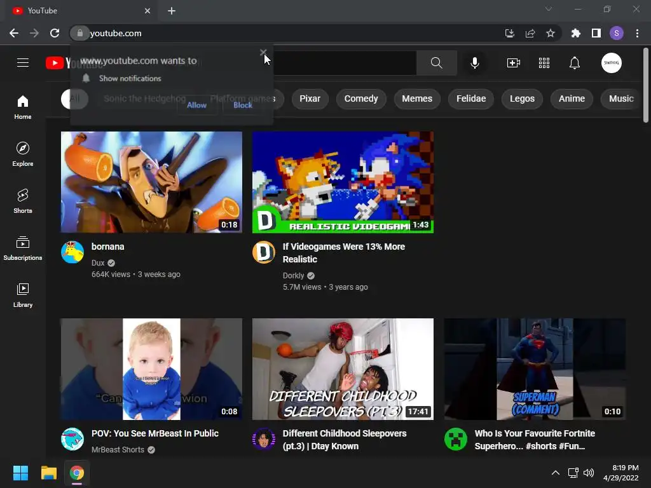Go to Home in sidebar
The width and height of the screenshot is (651, 488).
pyautogui.click(x=23, y=107)
